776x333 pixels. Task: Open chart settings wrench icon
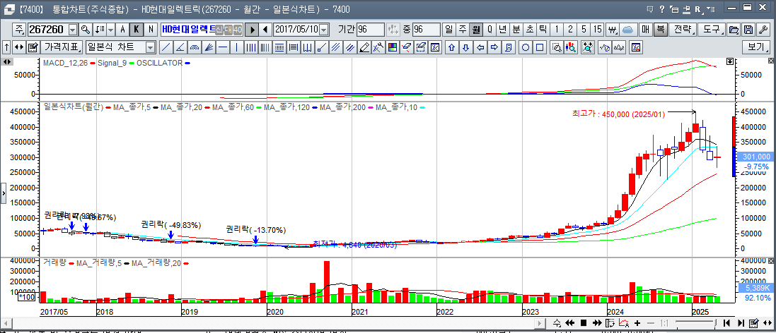764,30
